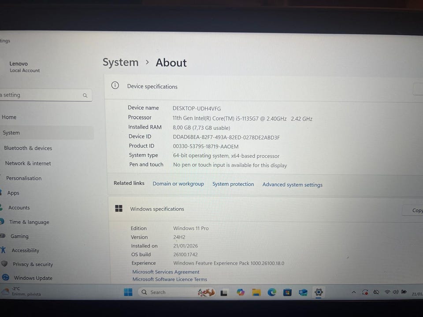Click the info icon beside Device specifications

point(115,85)
